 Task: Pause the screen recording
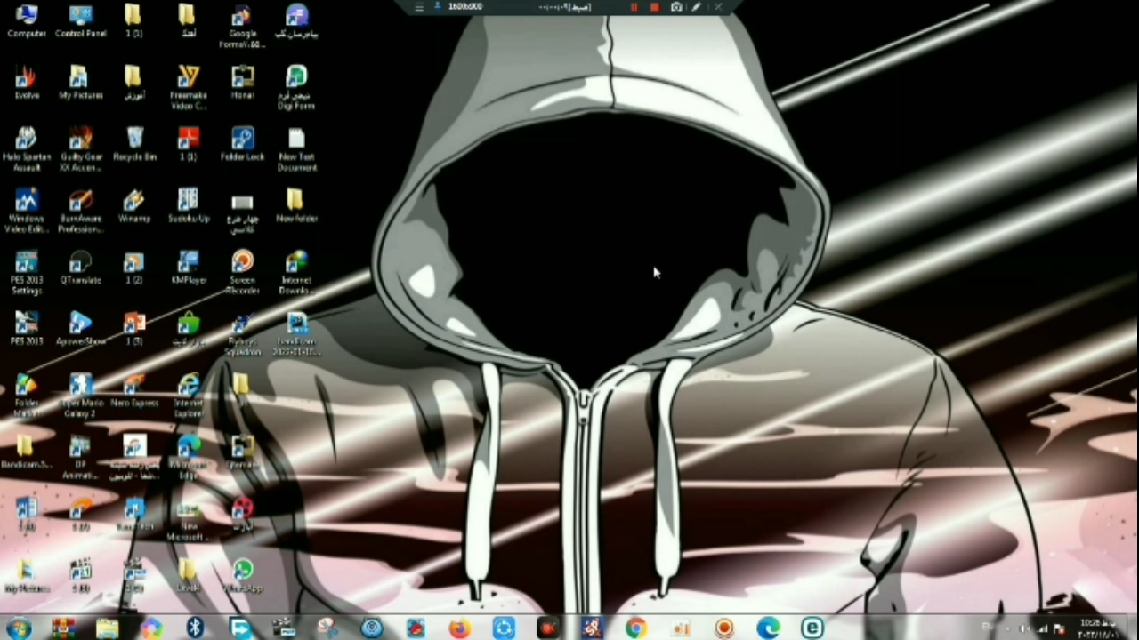[x=634, y=7]
